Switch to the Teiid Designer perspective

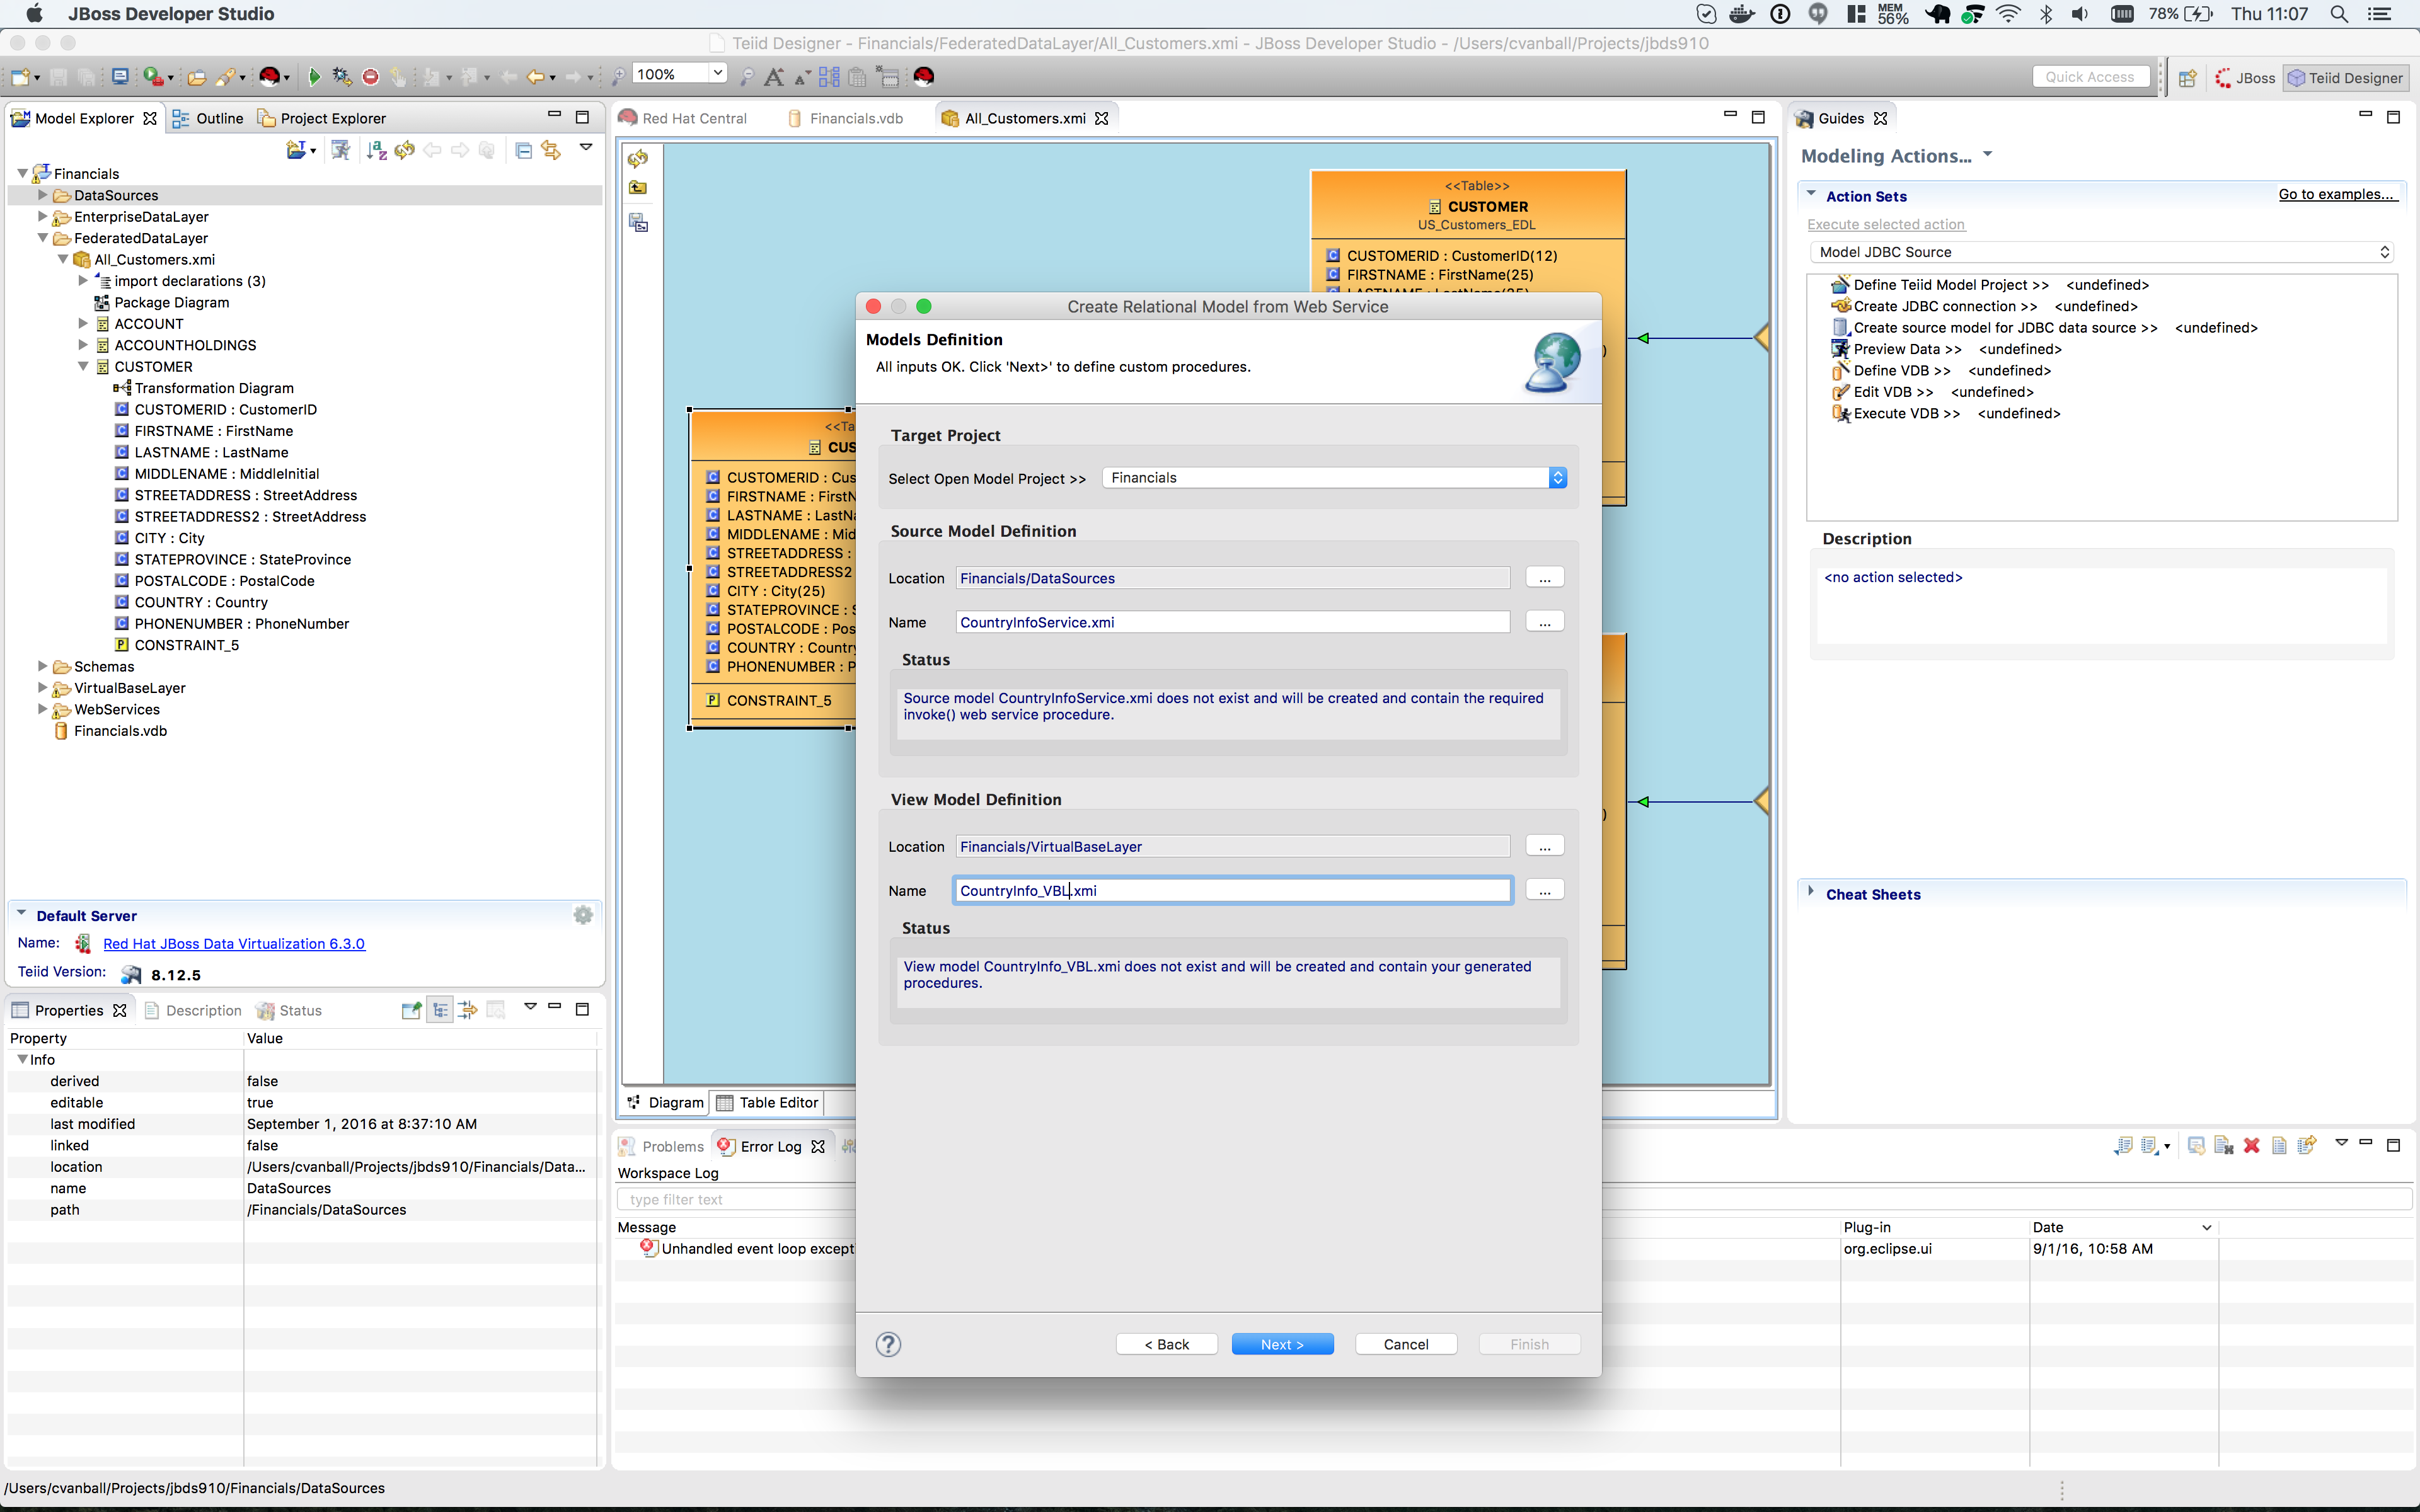[2346, 77]
